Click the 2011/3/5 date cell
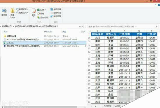The height and width of the screenshot is (108, 160). pos(125,59)
